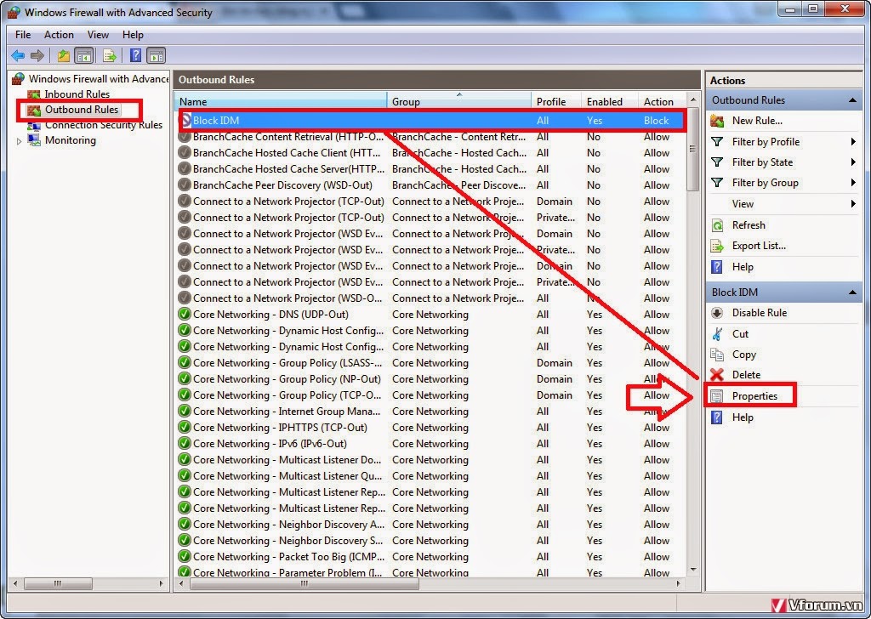The width and height of the screenshot is (871, 619).
Task: Click the New Rule... action link
Action: pyautogui.click(x=757, y=121)
